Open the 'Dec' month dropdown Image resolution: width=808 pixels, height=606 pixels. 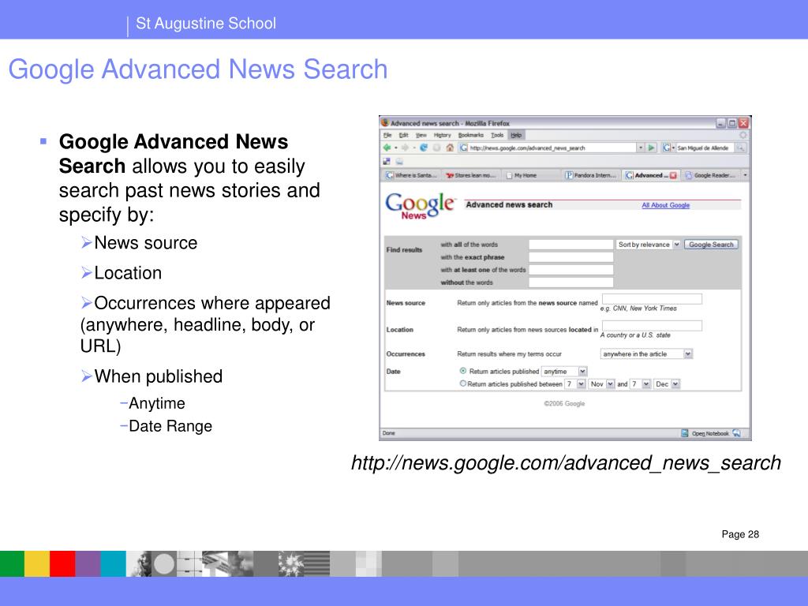[x=667, y=384]
